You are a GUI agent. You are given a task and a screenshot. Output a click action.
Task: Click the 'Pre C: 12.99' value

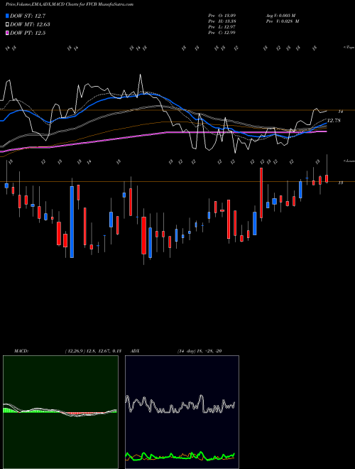[222, 33]
